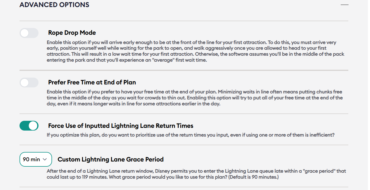Click the Rope Drop Mode label
The image size is (370, 190).
[x=72, y=33]
